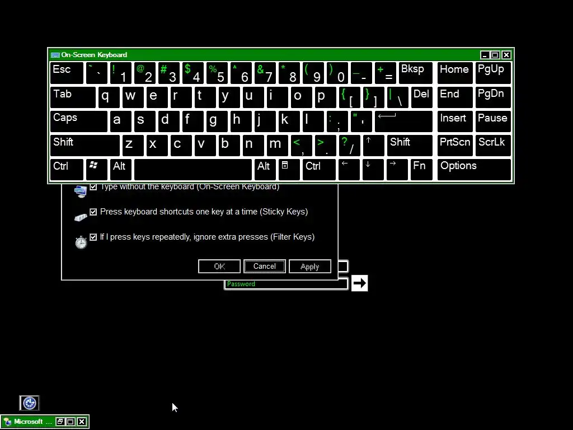Image resolution: width=573 pixels, height=430 pixels.
Task: Click the Sticky Keys keyboard icon
Action: tap(81, 217)
